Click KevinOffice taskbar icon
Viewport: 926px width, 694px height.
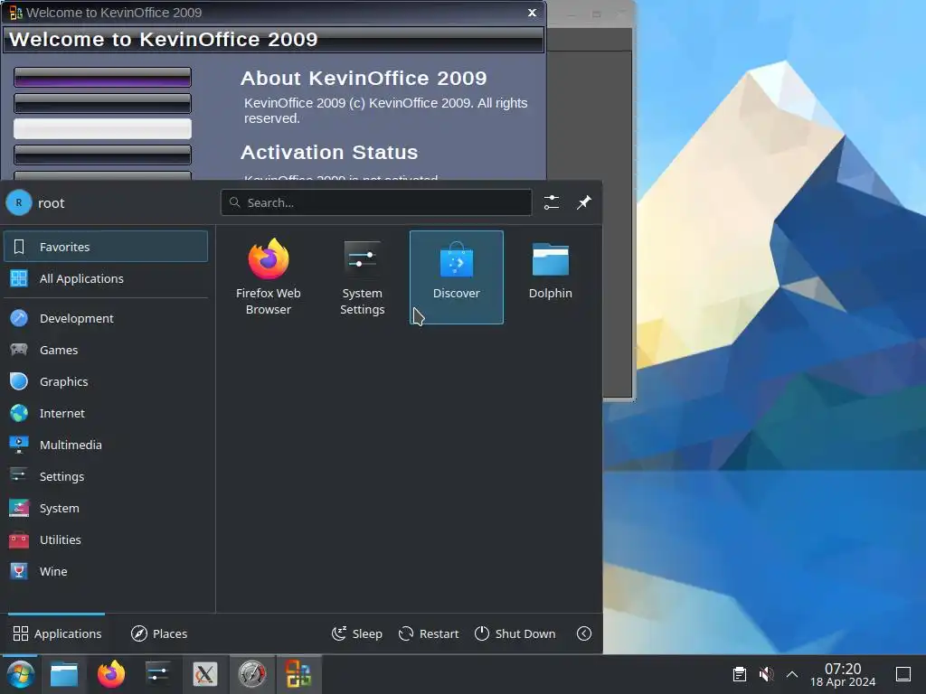[298, 674]
